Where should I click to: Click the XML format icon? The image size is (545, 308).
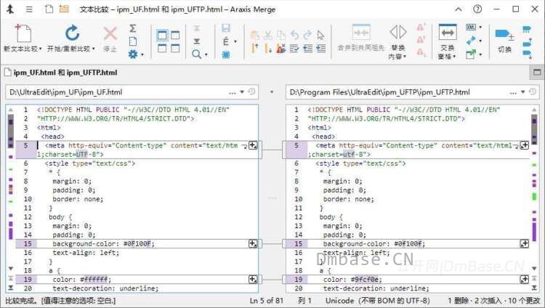coord(471,27)
